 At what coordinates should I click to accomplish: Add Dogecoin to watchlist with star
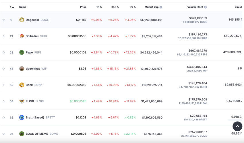click(3, 20)
